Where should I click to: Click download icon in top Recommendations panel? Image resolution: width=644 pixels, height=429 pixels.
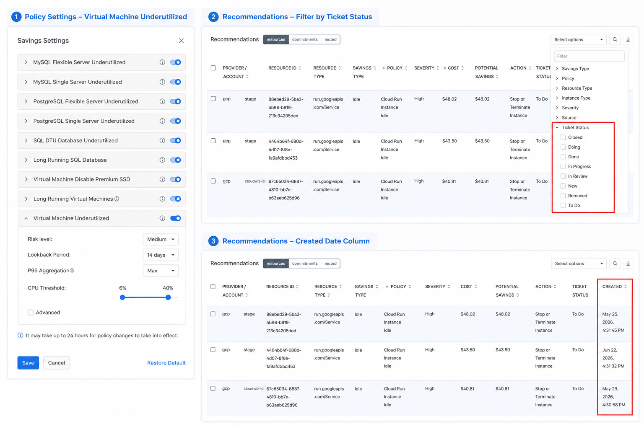(628, 39)
